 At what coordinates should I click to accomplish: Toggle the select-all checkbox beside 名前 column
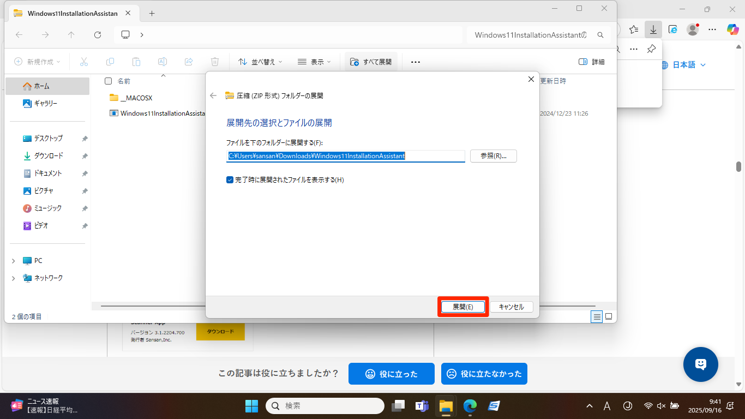pos(108,81)
